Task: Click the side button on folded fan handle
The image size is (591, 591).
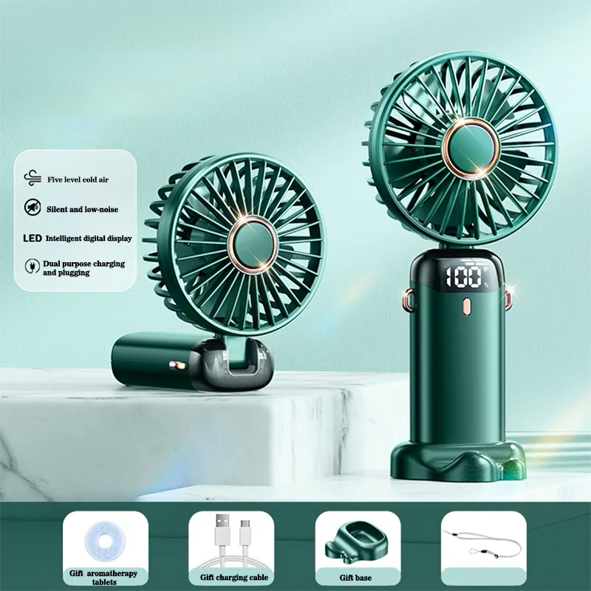Action: (177, 364)
